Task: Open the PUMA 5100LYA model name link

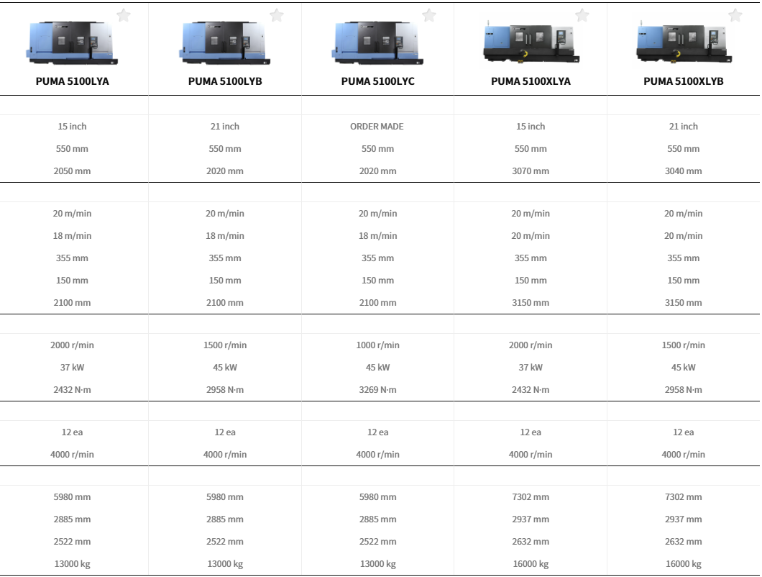Action: pos(73,81)
